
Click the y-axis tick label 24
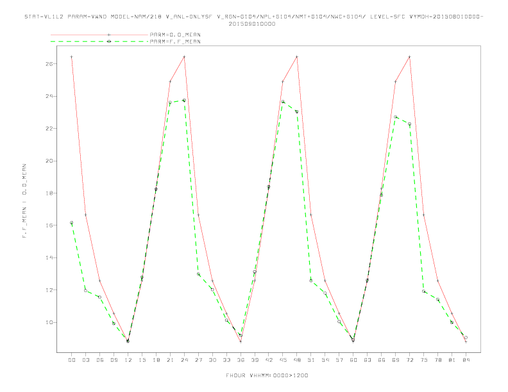(49, 96)
